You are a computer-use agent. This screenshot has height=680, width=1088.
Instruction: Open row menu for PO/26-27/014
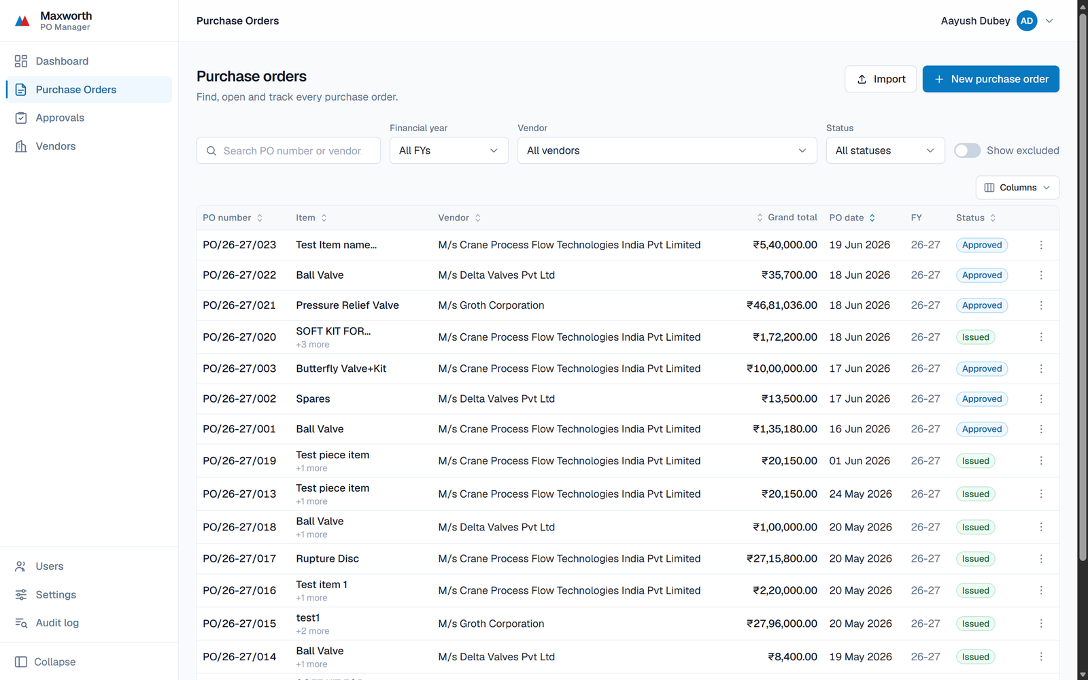(1041, 657)
